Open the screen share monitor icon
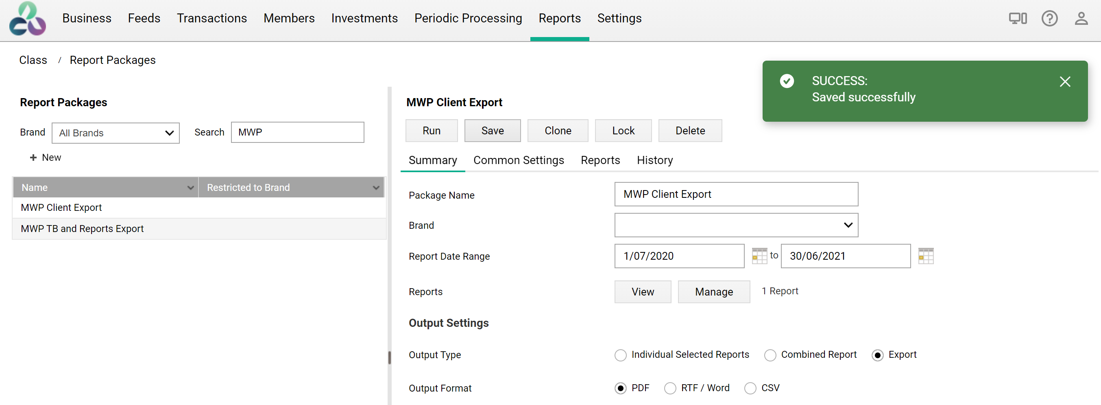Screen dimensions: 1101x405 pyautogui.click(x=1018, y=18)
